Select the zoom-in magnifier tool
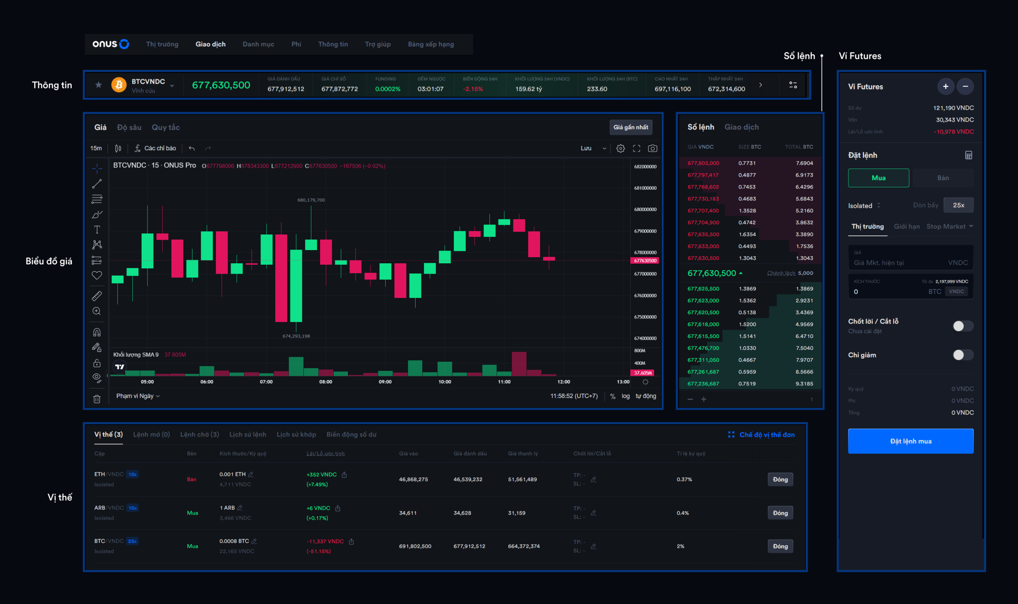The width and height of the screenshot is (1018, 604). [97, 311]
